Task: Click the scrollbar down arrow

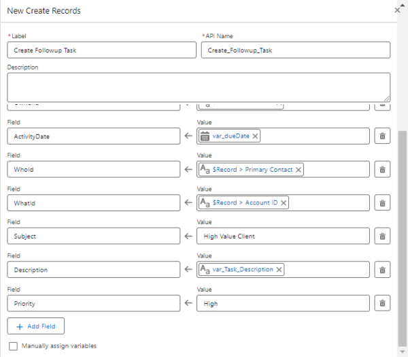Action: coord(403,352)
